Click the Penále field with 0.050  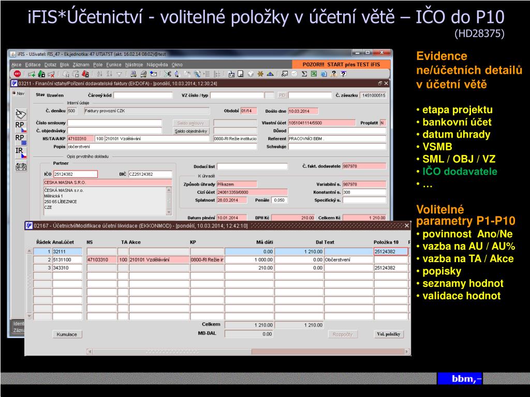279,200
